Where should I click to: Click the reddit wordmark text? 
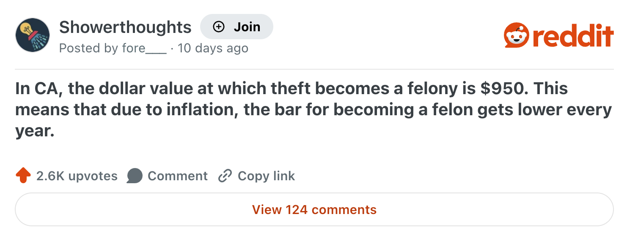coord(572,35)
